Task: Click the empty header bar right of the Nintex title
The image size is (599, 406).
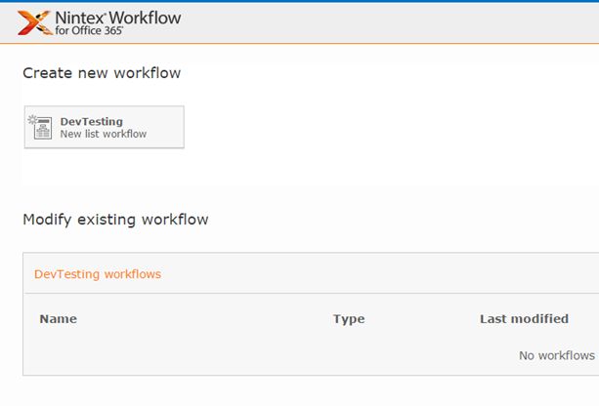Action: pos(391,22)
